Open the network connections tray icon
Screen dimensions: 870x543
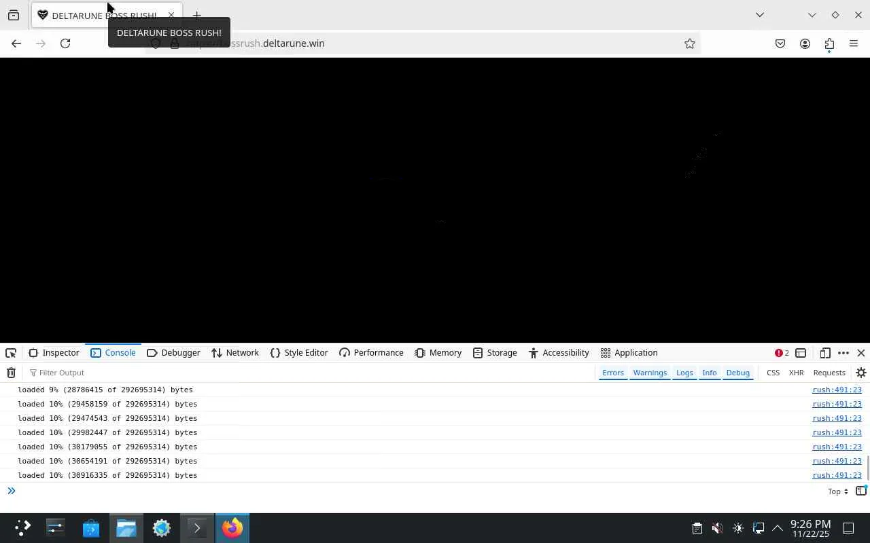point(759,528)
